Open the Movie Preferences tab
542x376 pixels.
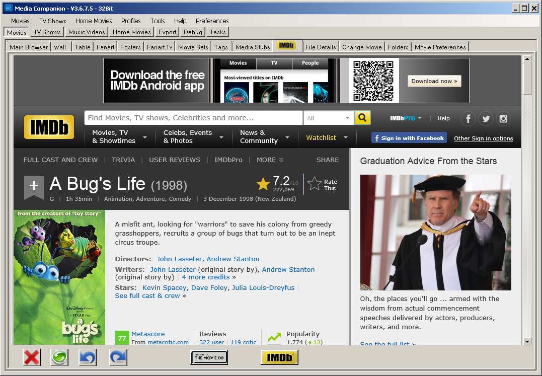[440, 47]
